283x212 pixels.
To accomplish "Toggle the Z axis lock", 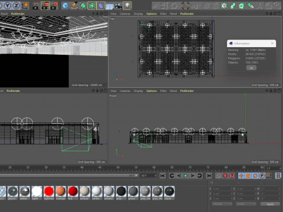I will (x=17, y=5).
